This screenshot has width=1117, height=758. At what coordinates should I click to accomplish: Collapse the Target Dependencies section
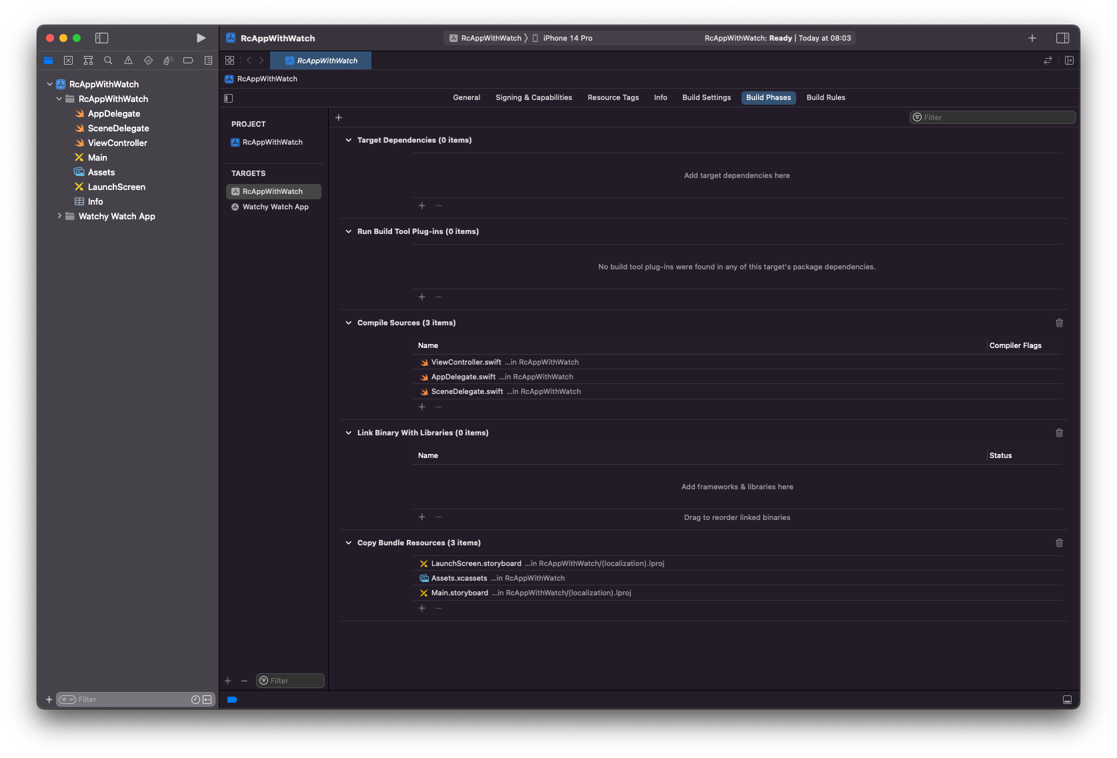coord(348,140)
